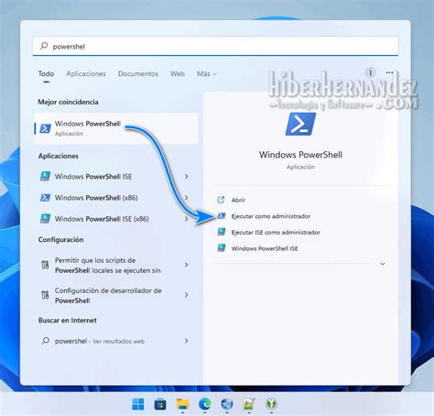Expand chevron for Permitir que los scripts
Viewport: 434px width, 416px height.
186,265
